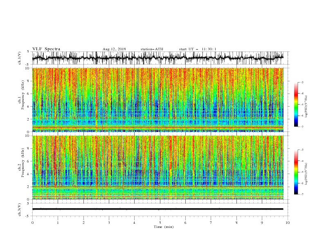Click the time axis tick label '3'
This screenshot has height=250, width=324.
click(109, 223)
